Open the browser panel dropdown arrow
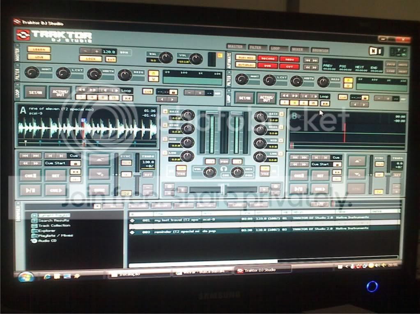The width and height of the screenshot is (420, 314). 96,206
